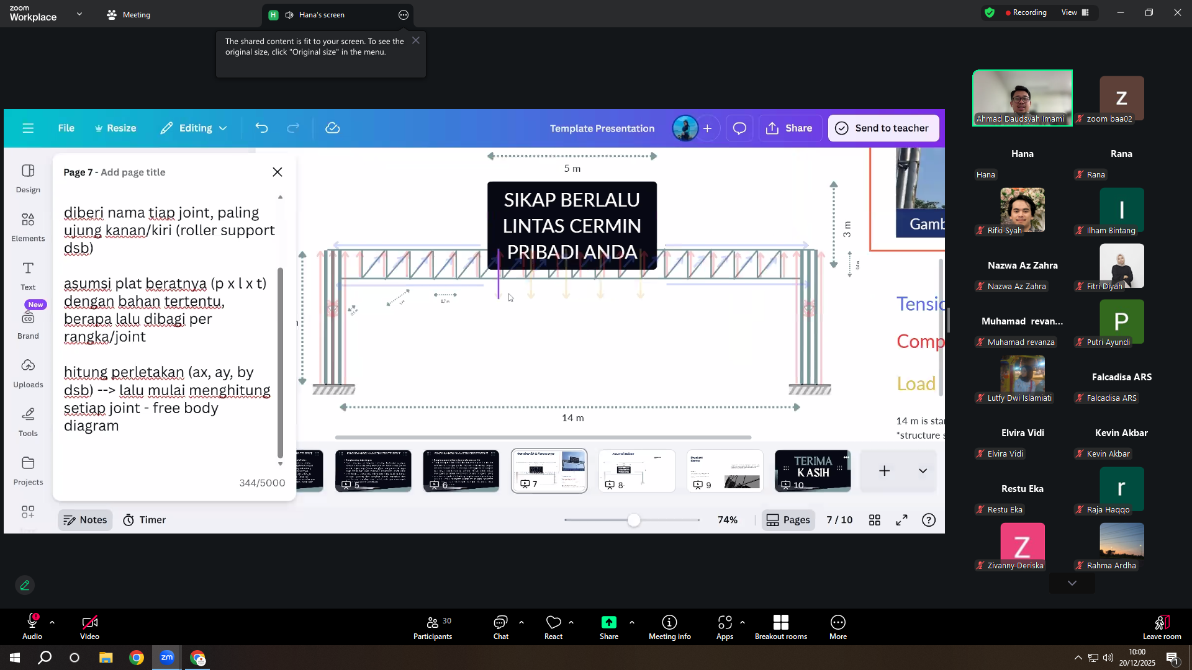Open the Tools sidebar panel
Viewport: 1192px width, 670px height.
pos(28,422)
